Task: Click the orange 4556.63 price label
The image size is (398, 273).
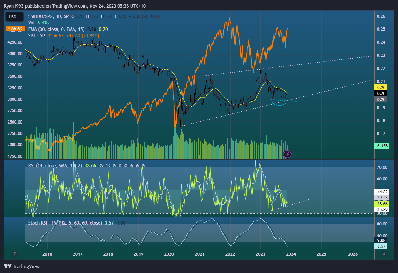Action: [15, 29]
